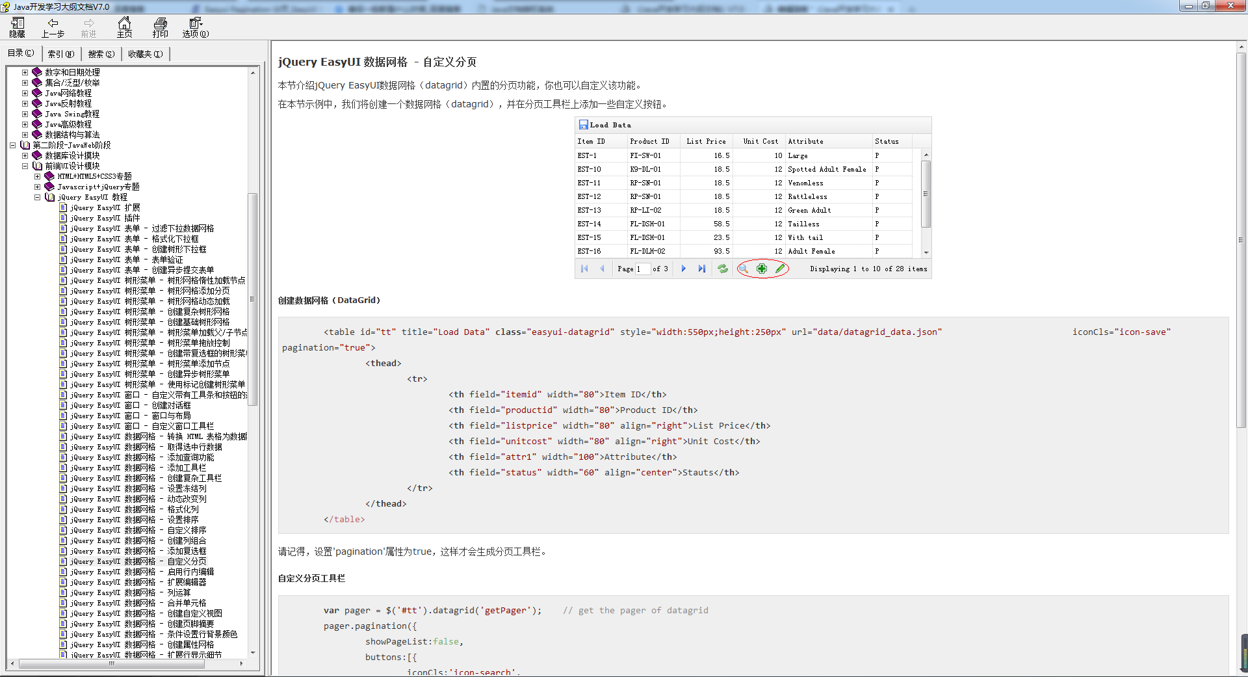Click the contents tree scroll-down arrow
Viewport: 1248px width, 677px height.
pos(253,653)
